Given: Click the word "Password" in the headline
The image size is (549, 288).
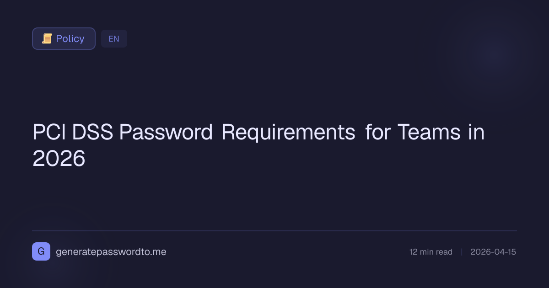Looking at the screenshot, I should 166,133.
